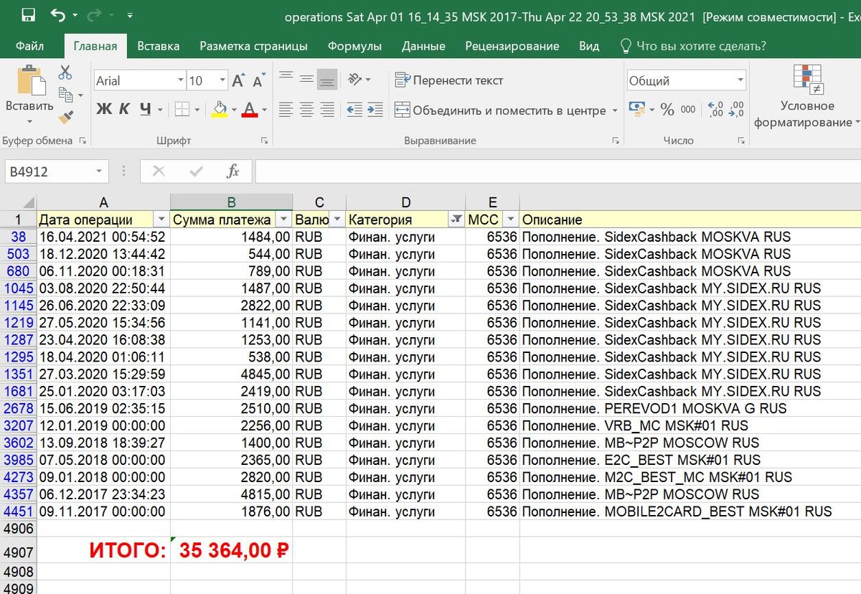Switch to the Вставка tab
The image size is (861, 594).
click(x=158, y=46)
